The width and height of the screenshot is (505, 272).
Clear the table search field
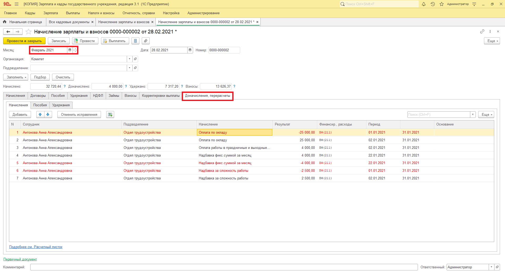(473, 114)
